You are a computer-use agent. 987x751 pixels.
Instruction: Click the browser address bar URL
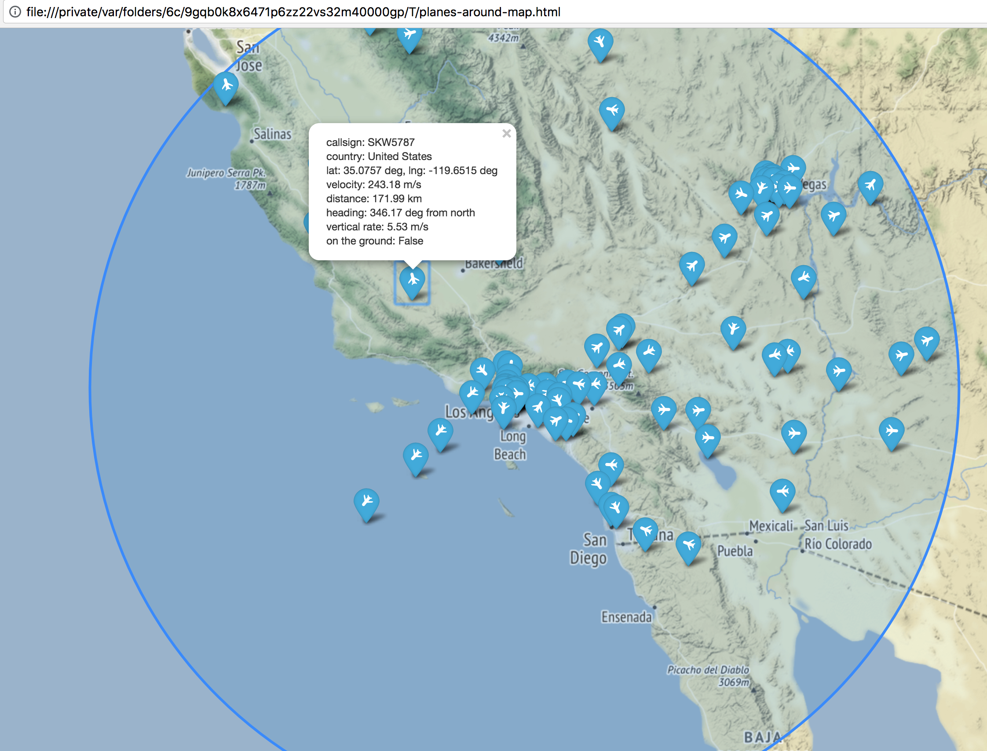pos(293,11)
